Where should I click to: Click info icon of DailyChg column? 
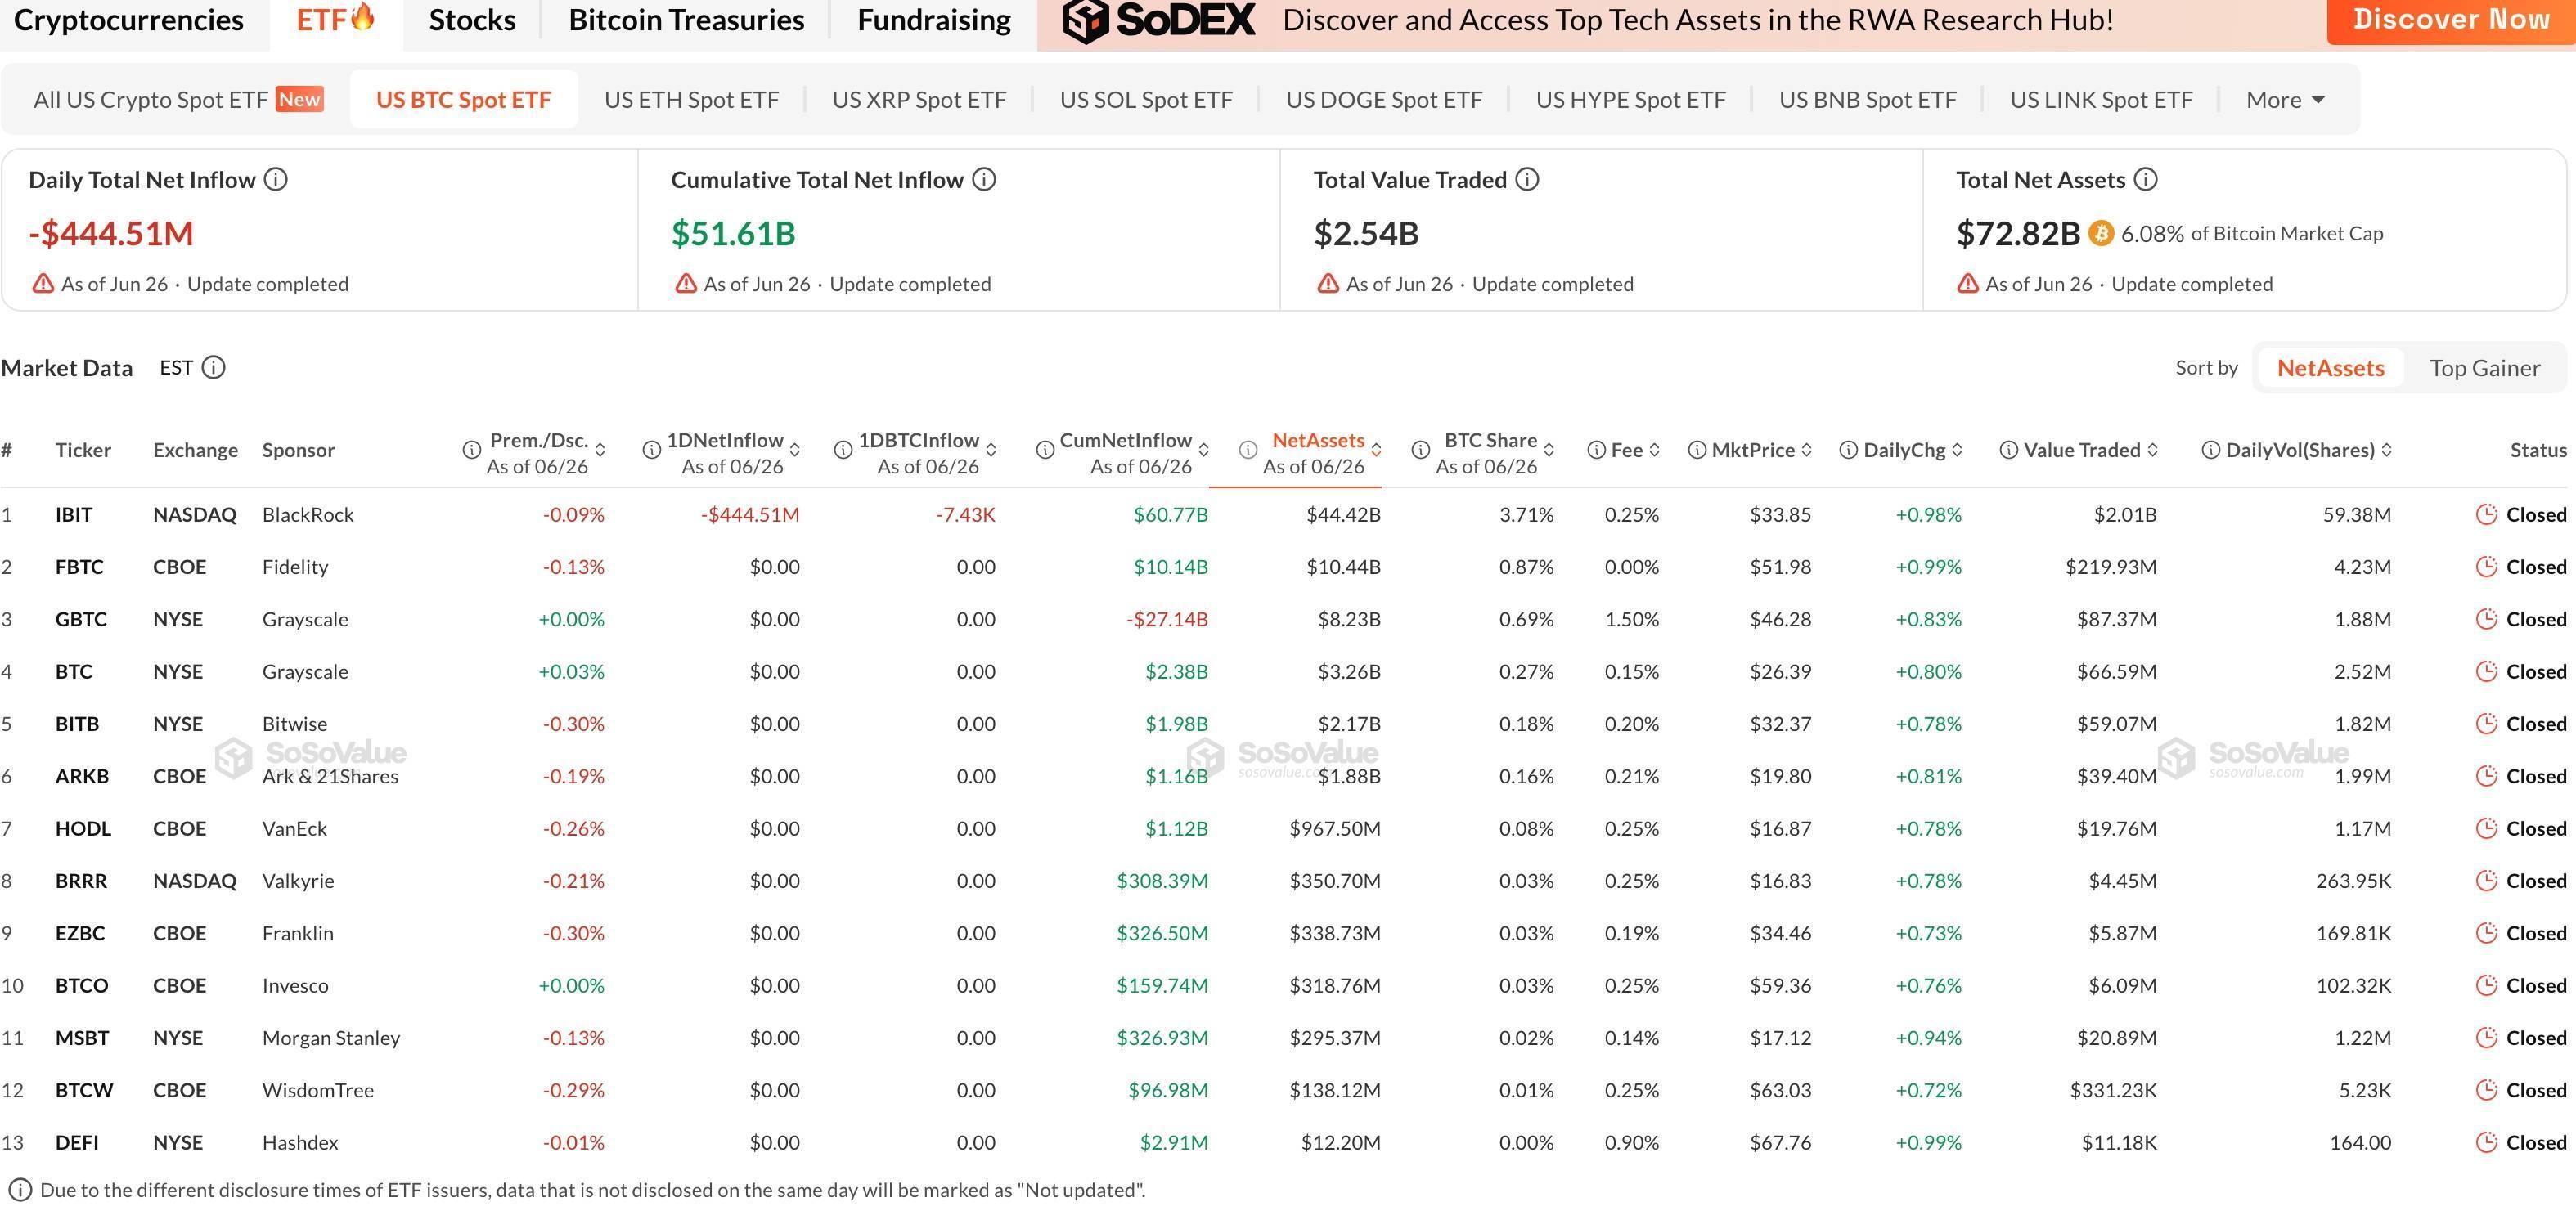[x=1849, y=451]
